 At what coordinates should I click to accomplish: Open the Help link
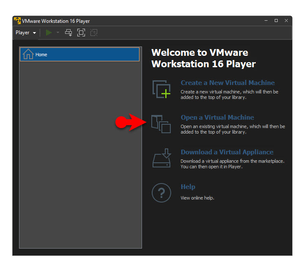pos(188,187)
